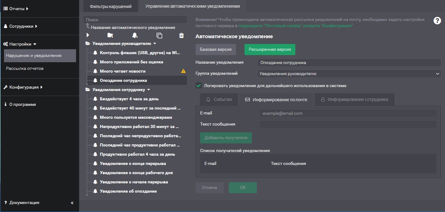Click into the E-mail input field
This screenshot has height=212, width=445.
click(348, 113)
